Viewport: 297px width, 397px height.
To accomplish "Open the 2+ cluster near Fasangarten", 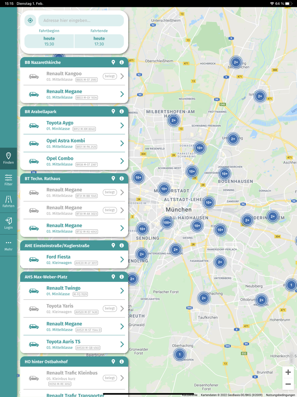I will (x=220, y=262).
